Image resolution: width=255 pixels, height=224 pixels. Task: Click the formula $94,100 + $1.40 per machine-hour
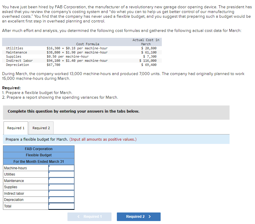pyautogui.click(x=77, y=61)
